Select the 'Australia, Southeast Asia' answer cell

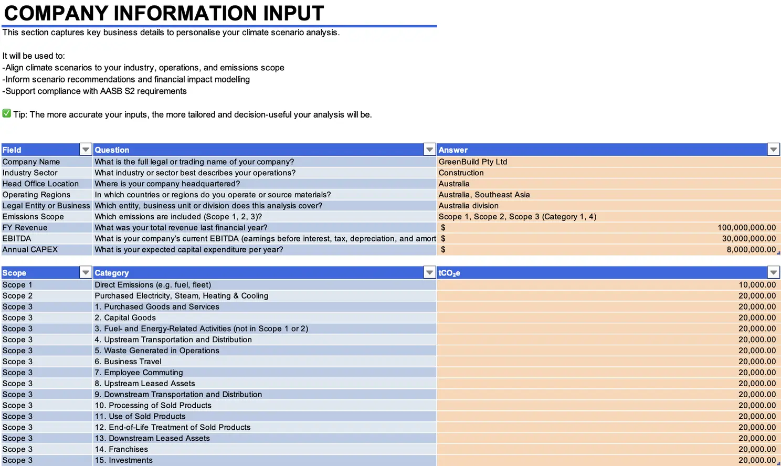[609, 195]
